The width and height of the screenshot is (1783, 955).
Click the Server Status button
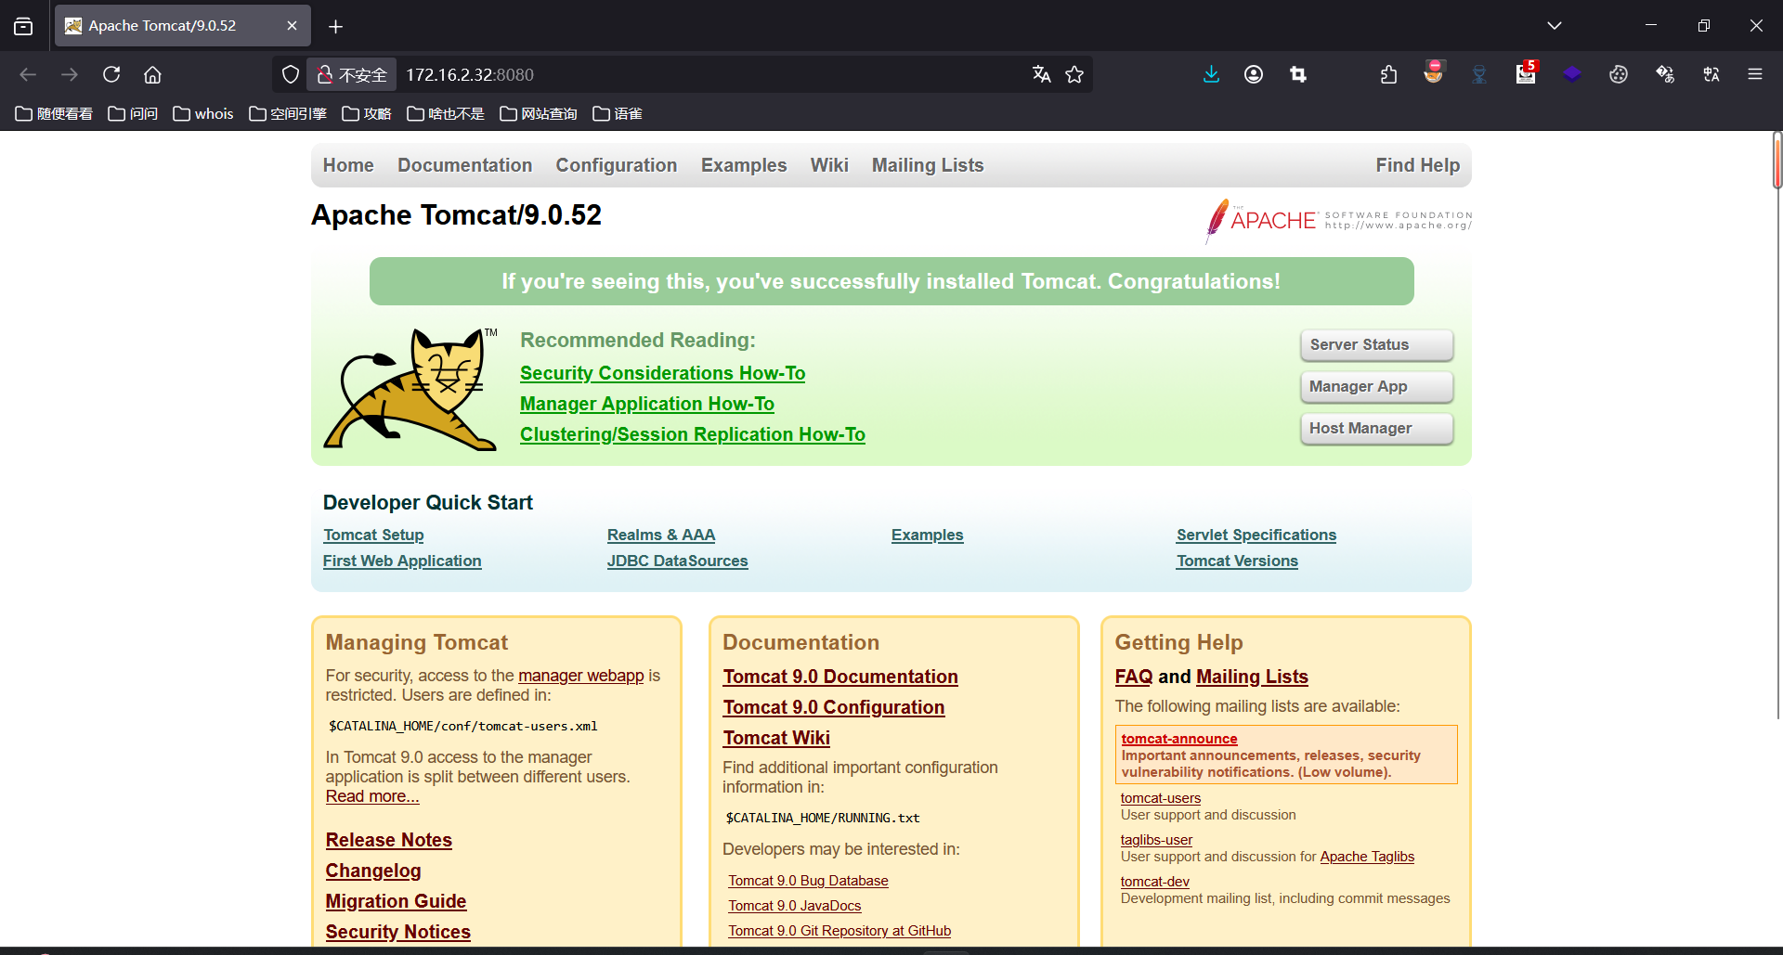1377,345
